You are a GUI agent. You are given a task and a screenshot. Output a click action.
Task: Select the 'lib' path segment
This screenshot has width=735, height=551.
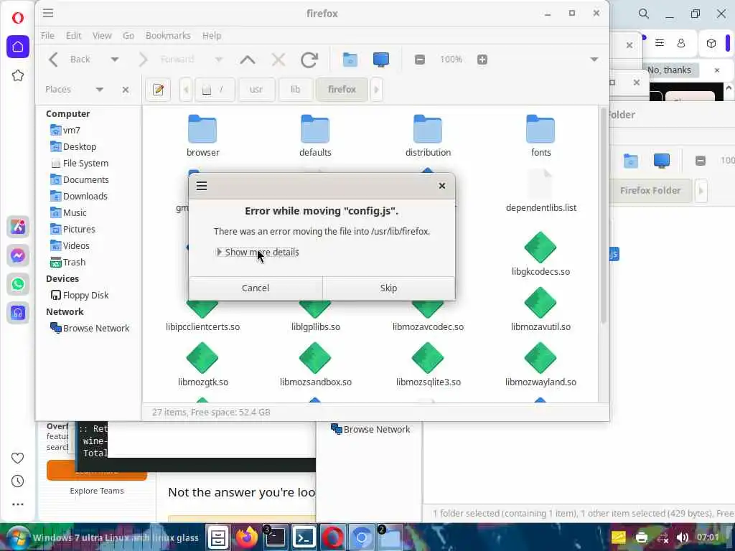pos(295,90)
